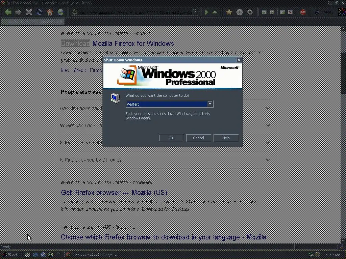Click 'Is Firefox owned by Chrome?' question text
Screen dimensions: 346x259
coord(91,160)
